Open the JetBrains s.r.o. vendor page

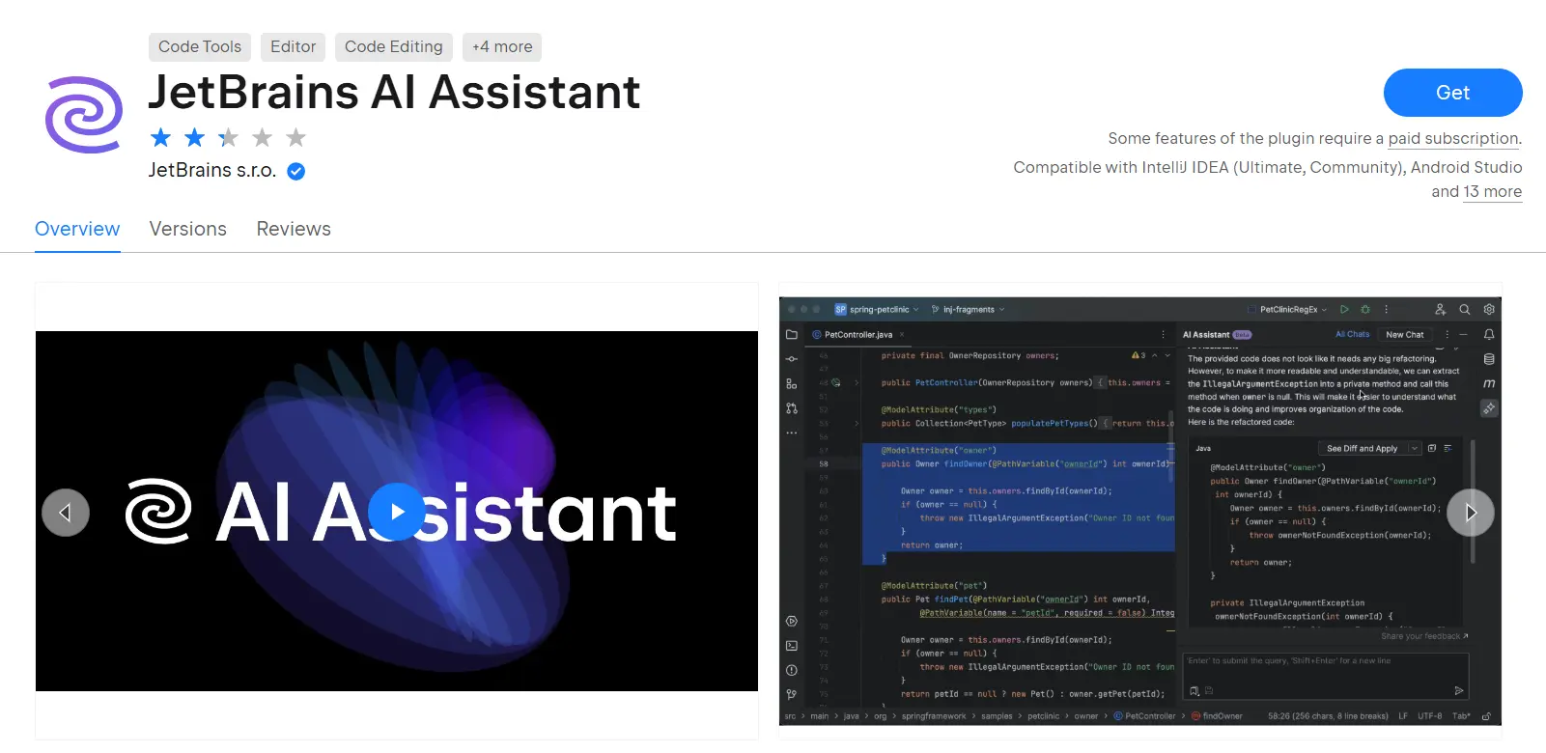pos(212,171)
